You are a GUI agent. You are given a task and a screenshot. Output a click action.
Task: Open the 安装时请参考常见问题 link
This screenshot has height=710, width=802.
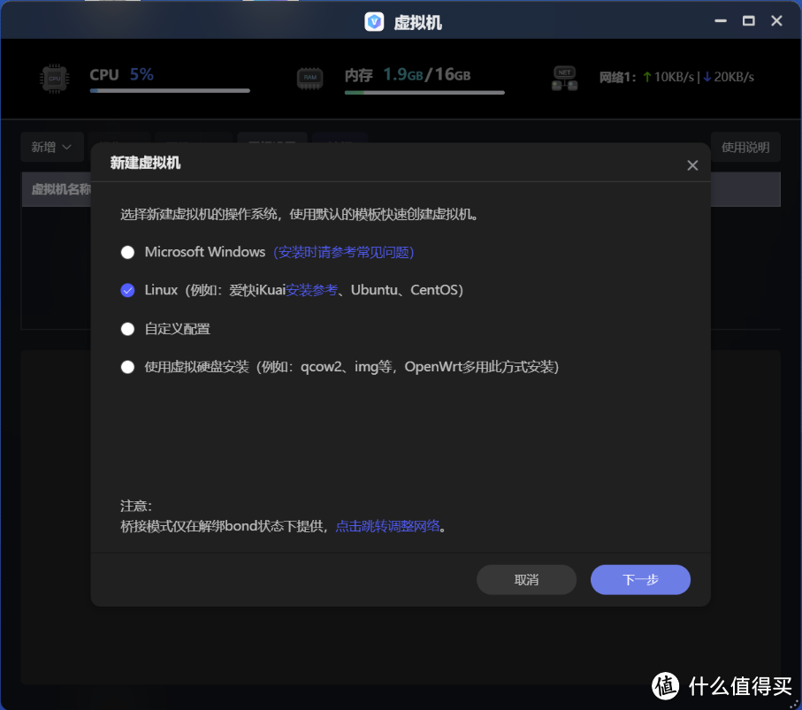coord(343,252)
